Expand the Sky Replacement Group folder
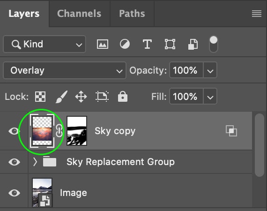 coord(35,162)
